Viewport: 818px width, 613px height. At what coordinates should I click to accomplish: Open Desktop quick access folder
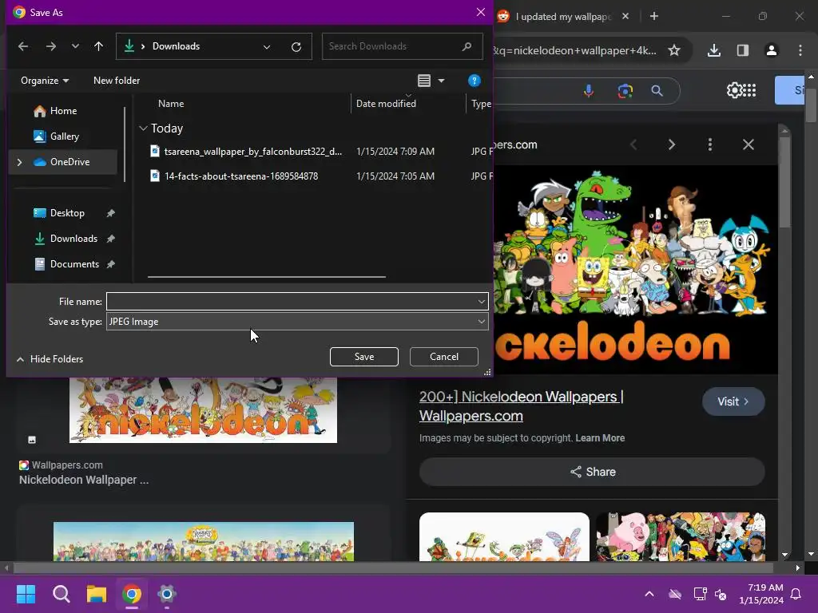pyautogui.click(x=67, y=213)
